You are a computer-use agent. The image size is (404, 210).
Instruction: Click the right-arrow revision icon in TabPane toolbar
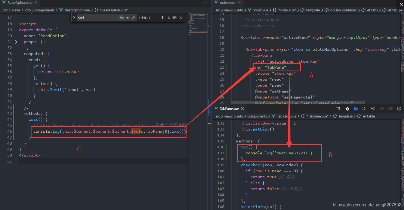pyautogui.click(x=390, y=109)
